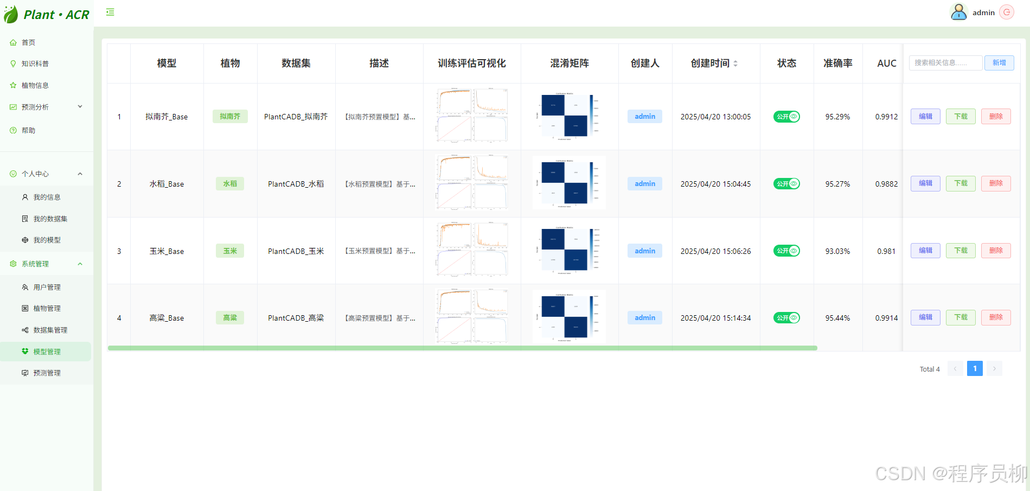Click the green icon beside 模型管理

[x=25, y=351]
